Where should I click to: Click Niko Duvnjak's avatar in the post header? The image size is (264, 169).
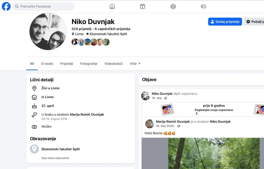(145, 96)
